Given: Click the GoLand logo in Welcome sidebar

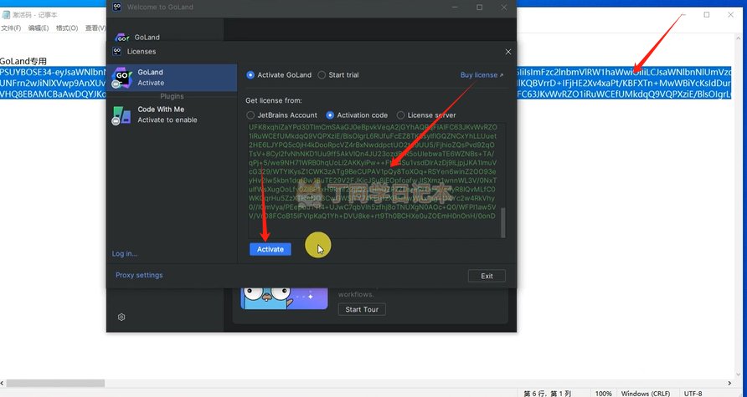Looking at the screenshot, I should (122, 38).
